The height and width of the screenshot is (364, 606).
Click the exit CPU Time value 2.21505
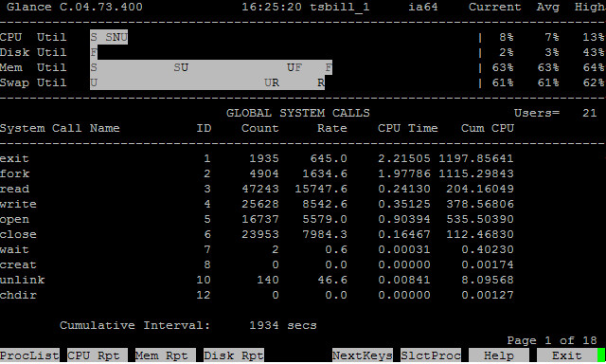[x=404, y=158]
